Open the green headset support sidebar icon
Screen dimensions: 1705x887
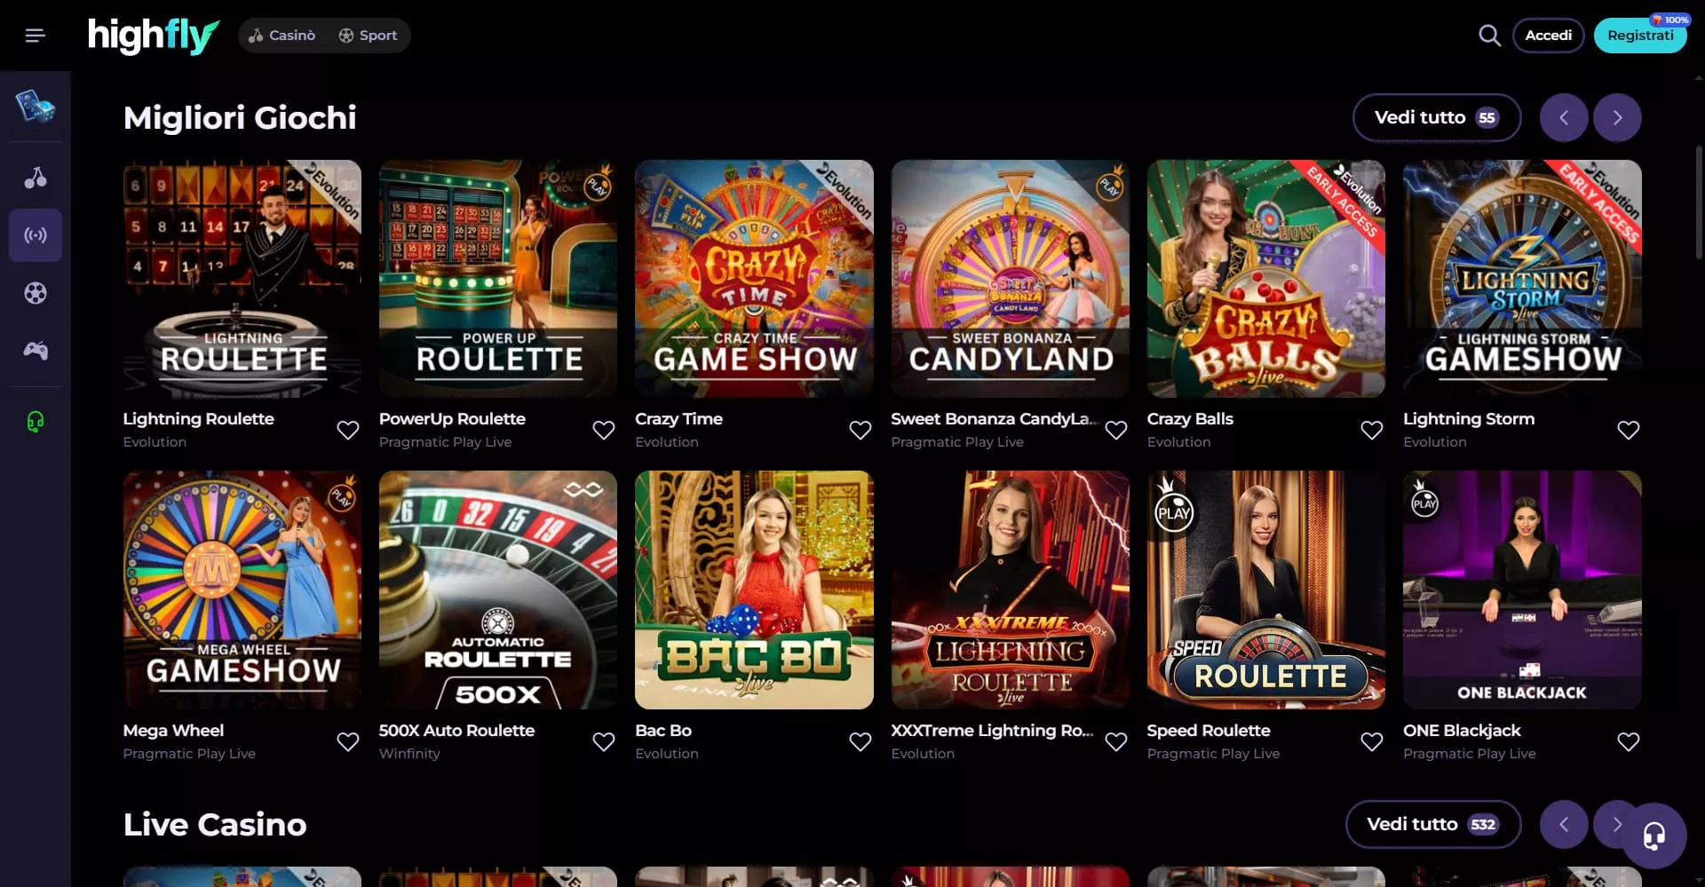pos(36,421)
